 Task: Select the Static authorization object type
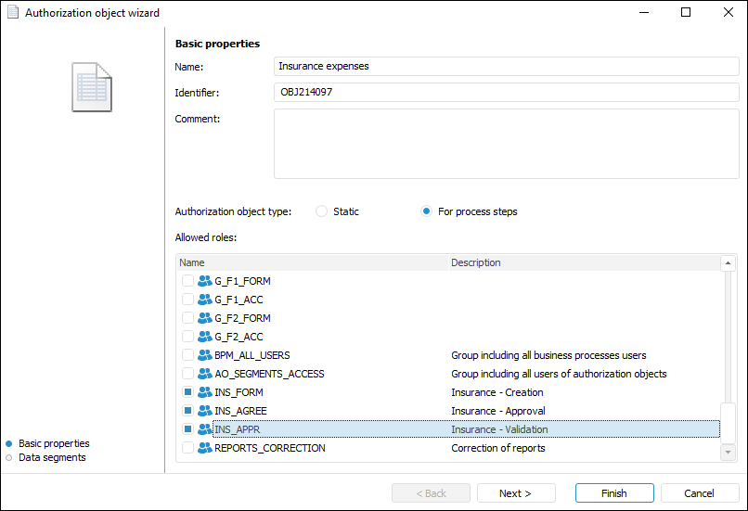[322, 211]
